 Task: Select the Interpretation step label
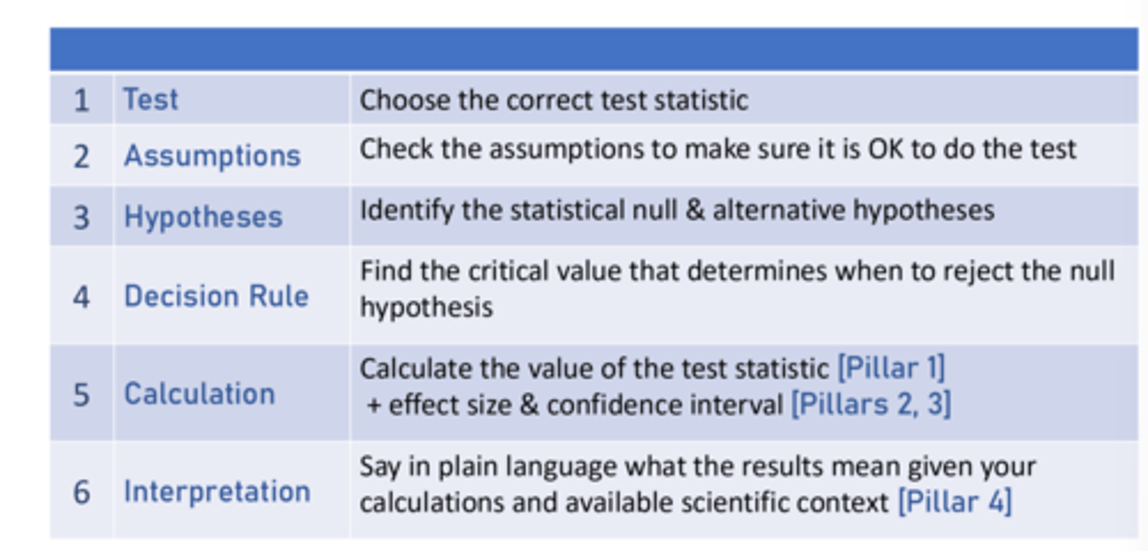(217, 491)
